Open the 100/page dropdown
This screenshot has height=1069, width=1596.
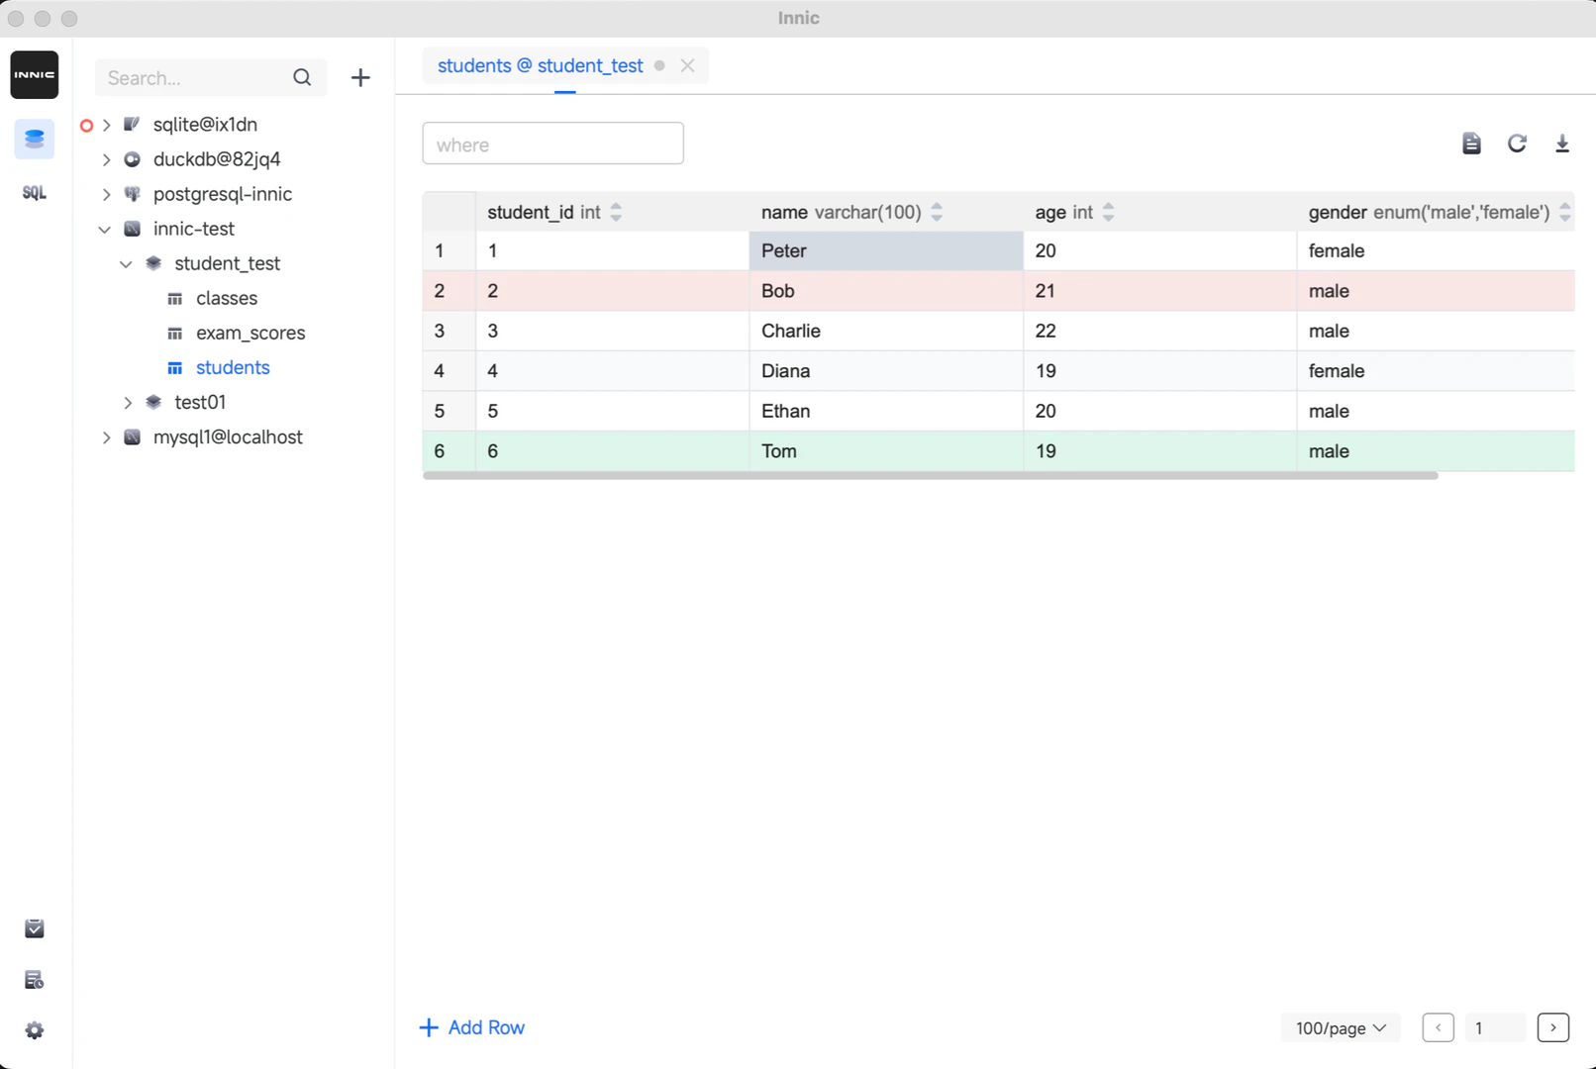pyautogui.click(x=1340, y=1027)
